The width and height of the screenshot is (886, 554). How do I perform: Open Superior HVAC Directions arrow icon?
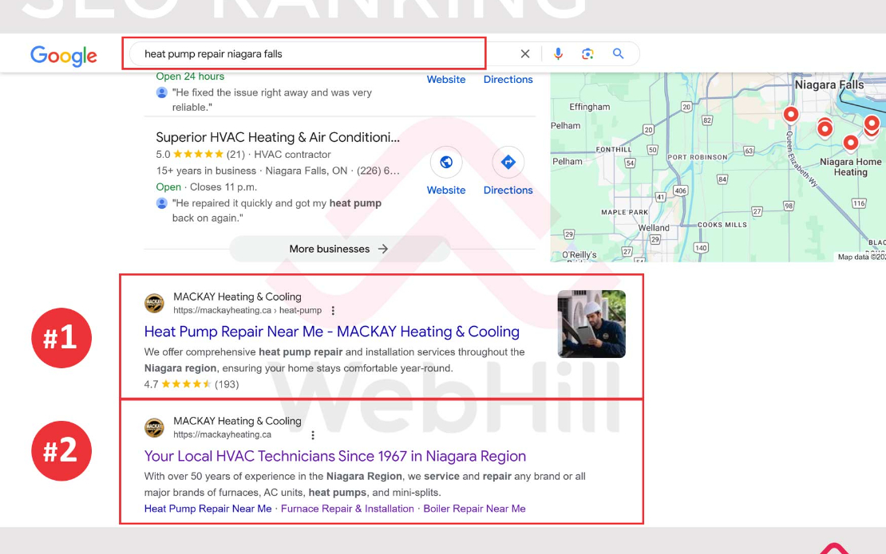pyautogui.click(x=508, y=163)
